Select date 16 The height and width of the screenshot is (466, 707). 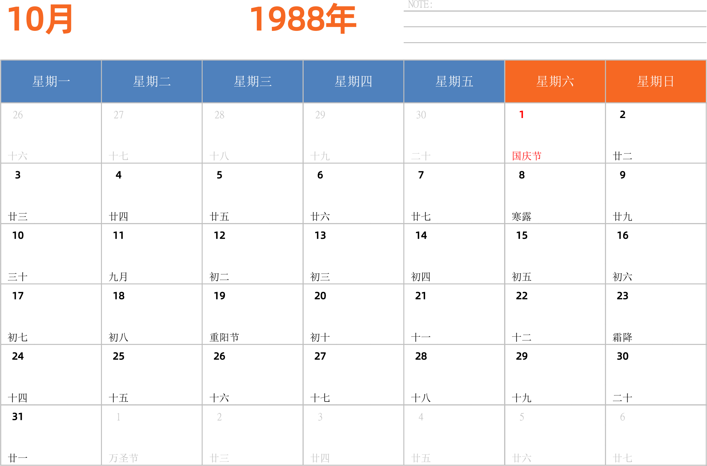(x=623, y=235)
